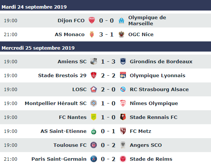211x166 pixels.
Task: Click the OGC Nice eagle crest
Action: (121, 35)
